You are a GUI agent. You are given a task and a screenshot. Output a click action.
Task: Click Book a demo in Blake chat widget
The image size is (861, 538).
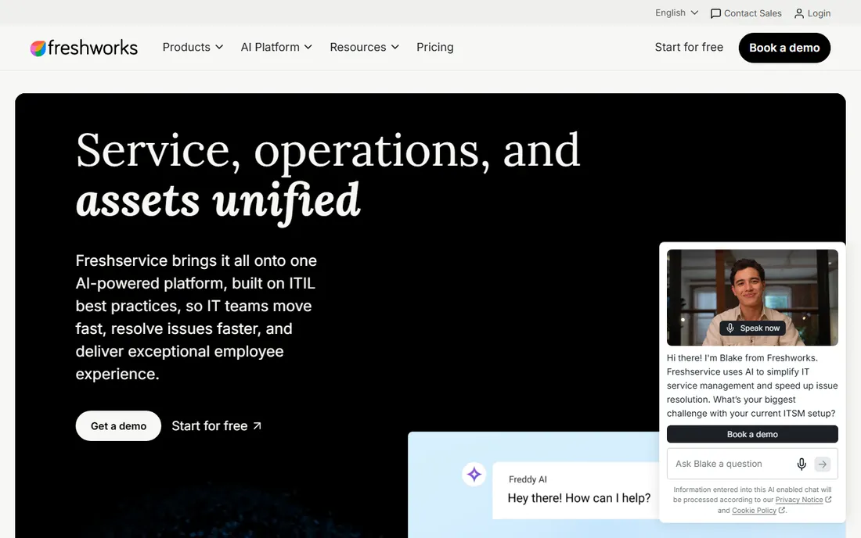pyautogui.click(x=752, y=434)
